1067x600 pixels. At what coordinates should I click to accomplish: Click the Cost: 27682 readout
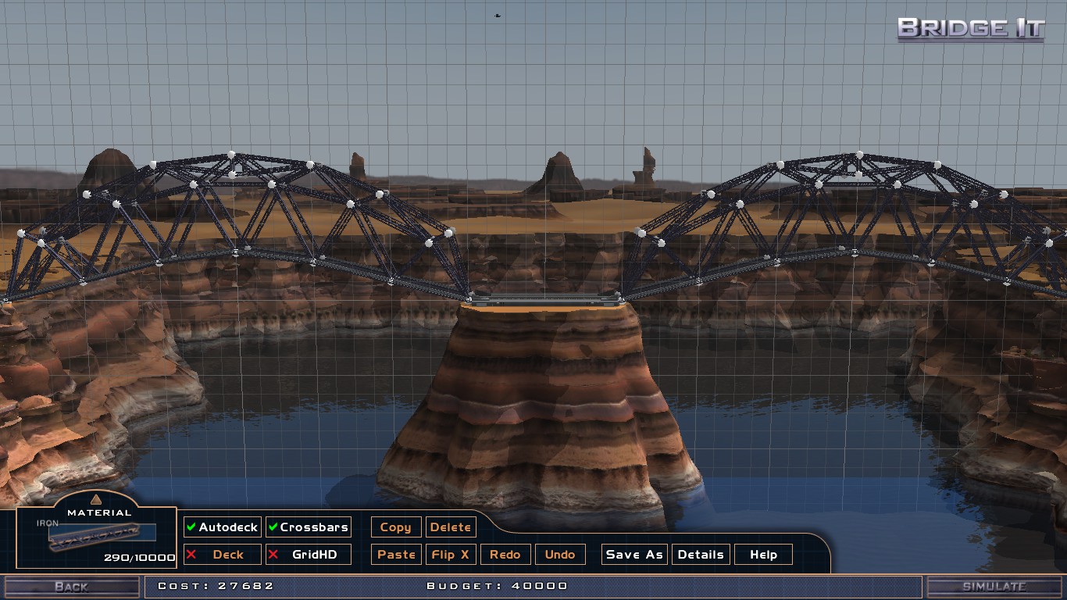(x=216, y=586)
